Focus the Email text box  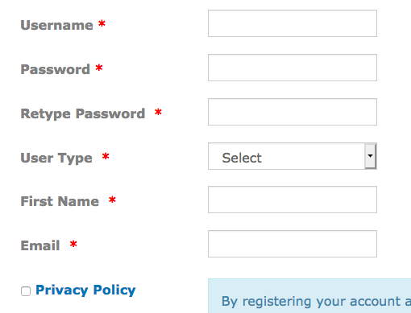[293, 244]
